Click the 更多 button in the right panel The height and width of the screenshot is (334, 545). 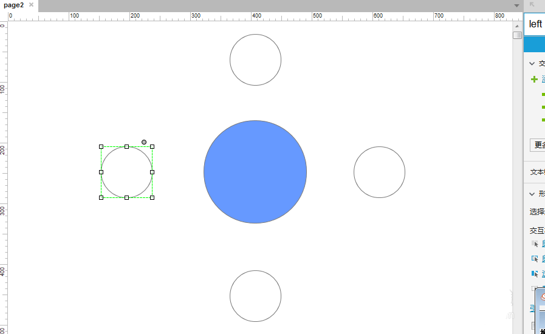[538, 145]
